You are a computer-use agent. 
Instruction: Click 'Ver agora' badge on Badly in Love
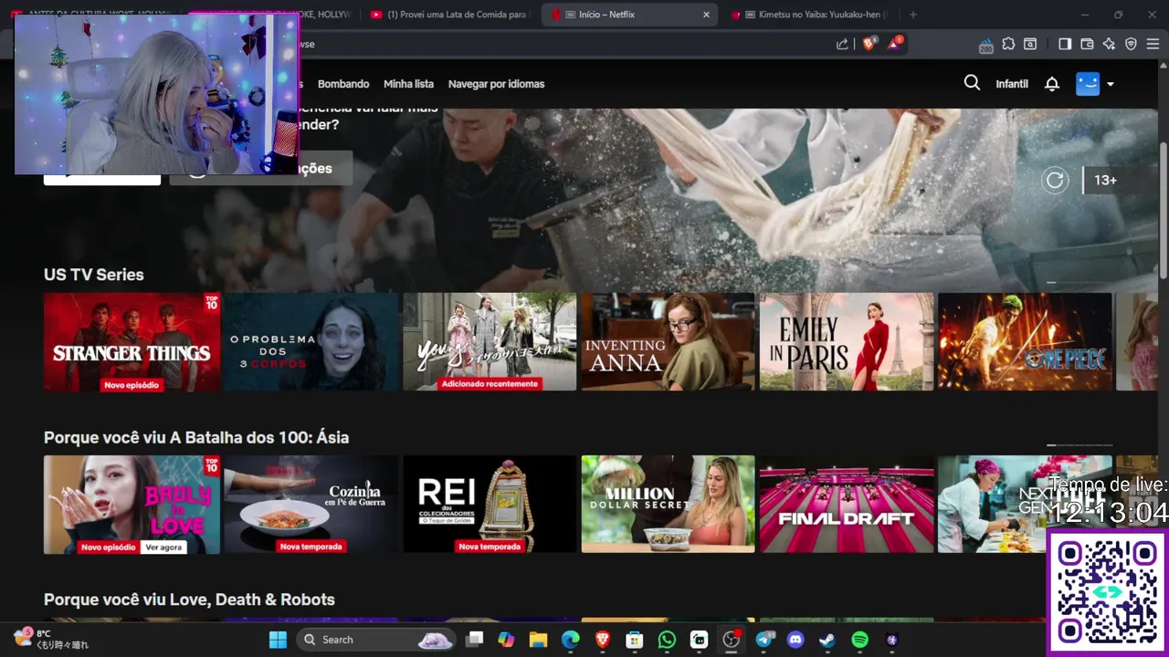pyautogui.click(x=163, y=547)
